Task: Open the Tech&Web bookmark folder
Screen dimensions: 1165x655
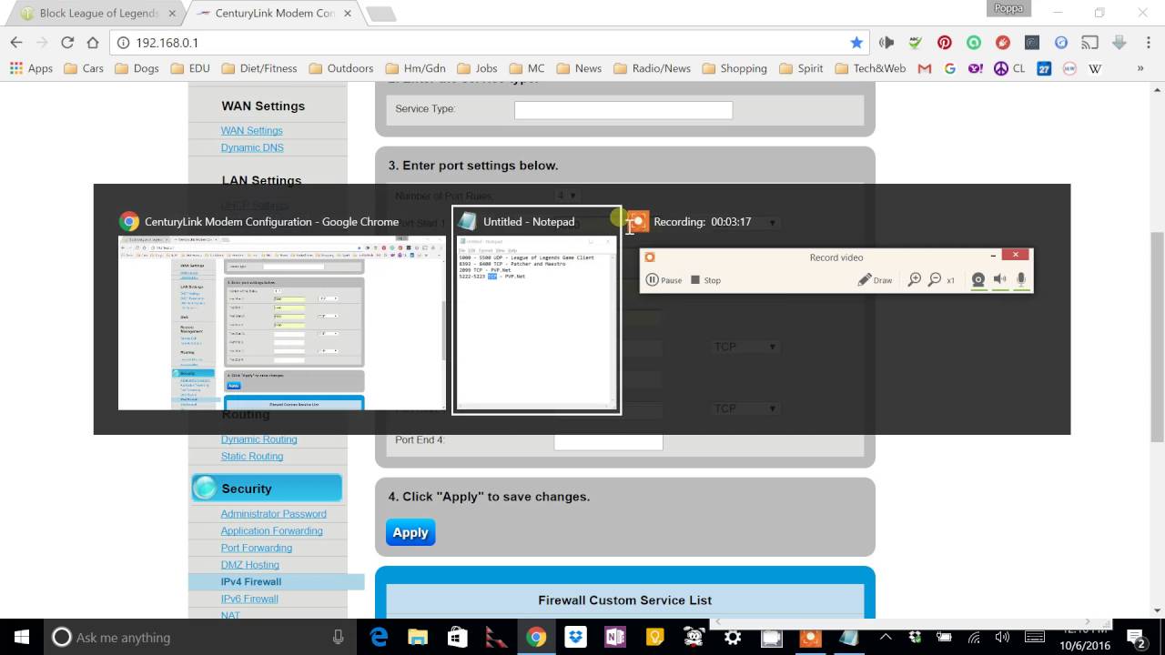Action: pyautogui.click(x=870, y=68)
